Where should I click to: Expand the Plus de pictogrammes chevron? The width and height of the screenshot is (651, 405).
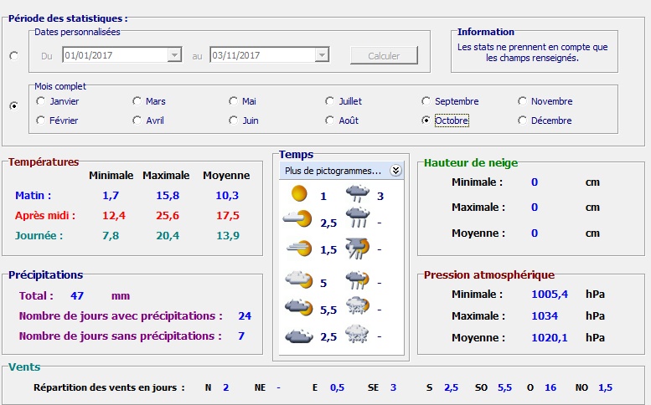[x=395, y=171]
